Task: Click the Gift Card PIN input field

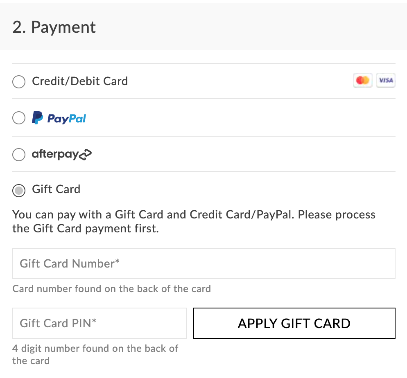Action: (99, 323)
